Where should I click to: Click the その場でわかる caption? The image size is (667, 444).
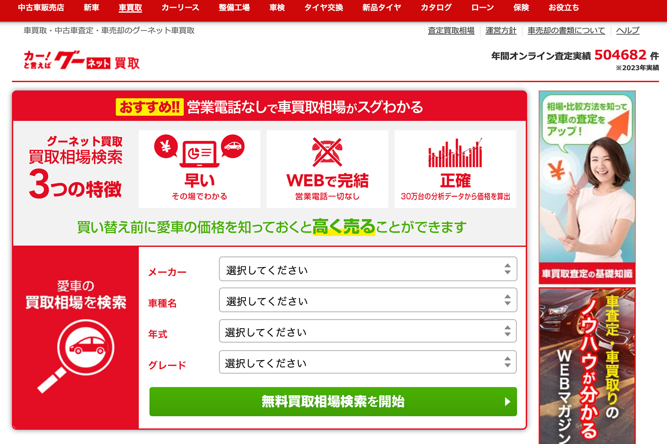(x=199, y=196)
